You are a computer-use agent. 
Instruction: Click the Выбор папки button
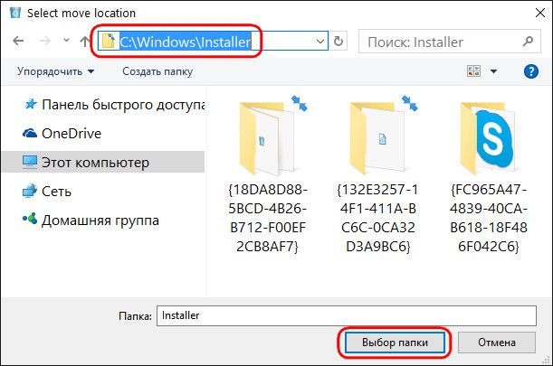394,343
